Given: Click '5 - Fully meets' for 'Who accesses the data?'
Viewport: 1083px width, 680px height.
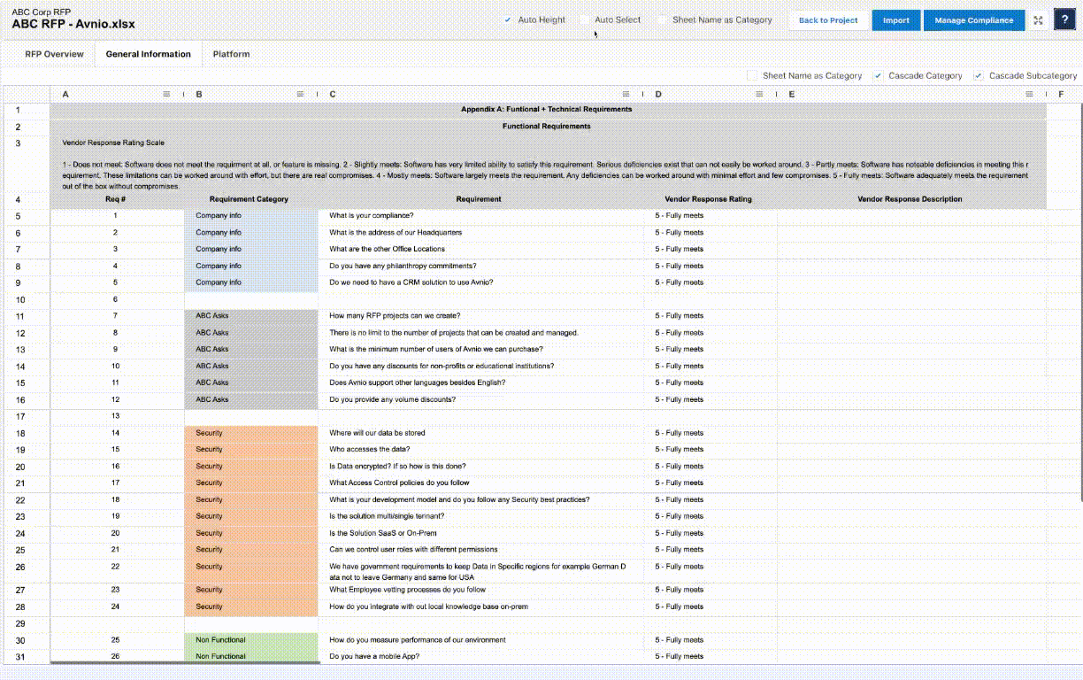Looking at the screenshot, I should [x=710, y=450].
